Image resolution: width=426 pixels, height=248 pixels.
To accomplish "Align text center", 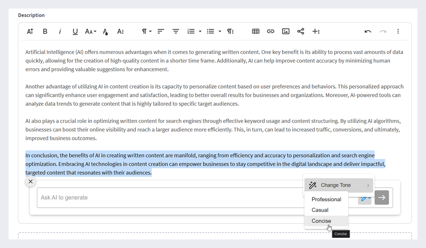I will click(x=176, y=32).
